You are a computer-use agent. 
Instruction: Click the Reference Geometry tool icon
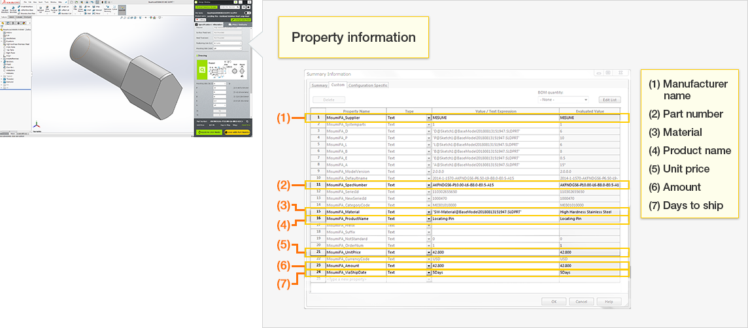(x=107, y=8)
